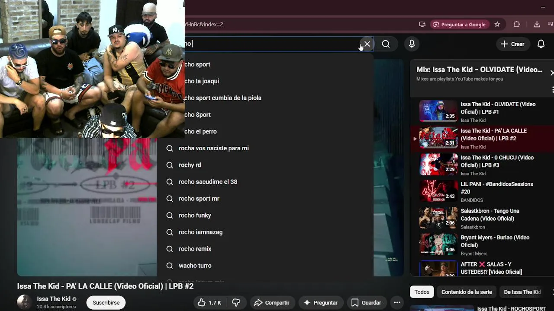Image resolution: width=554 pixels, height=311 pixels.
Task: Open the browser extensions puzzle icon
Action: (517, 25)
